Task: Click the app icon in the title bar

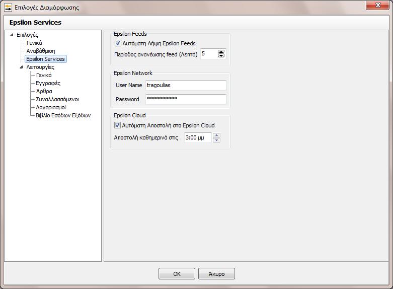Action: (8, 8)
